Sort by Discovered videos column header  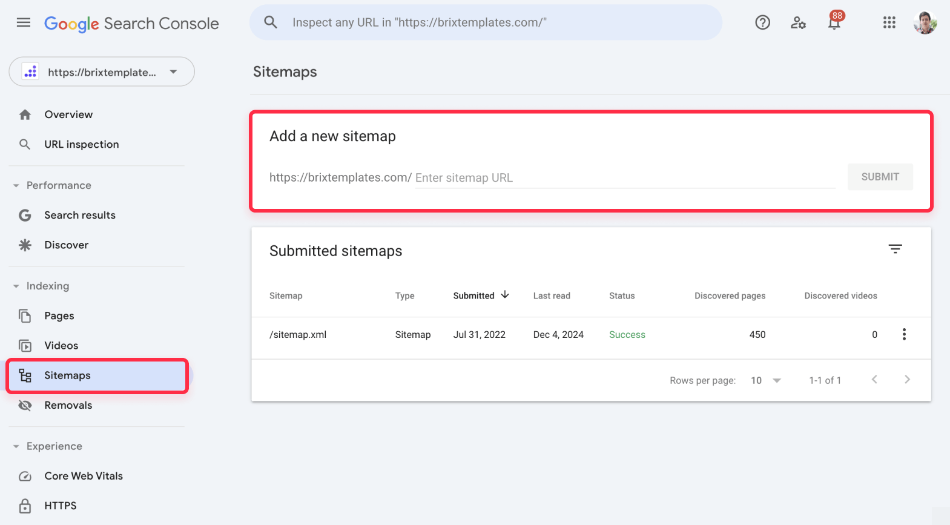coord(840,296)
